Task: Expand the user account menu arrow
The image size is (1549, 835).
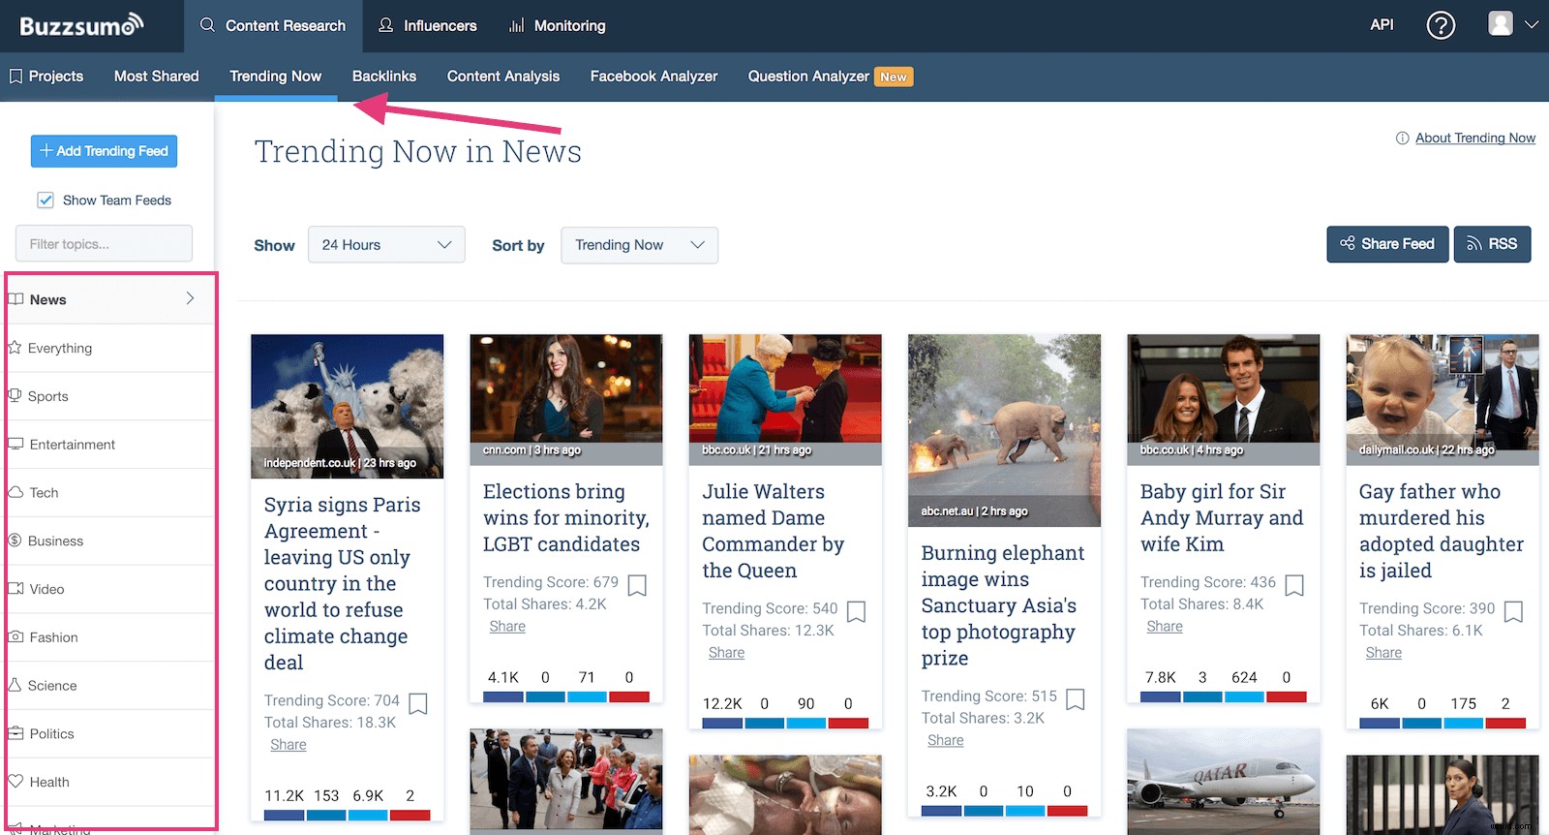Action: [1532, 25]
